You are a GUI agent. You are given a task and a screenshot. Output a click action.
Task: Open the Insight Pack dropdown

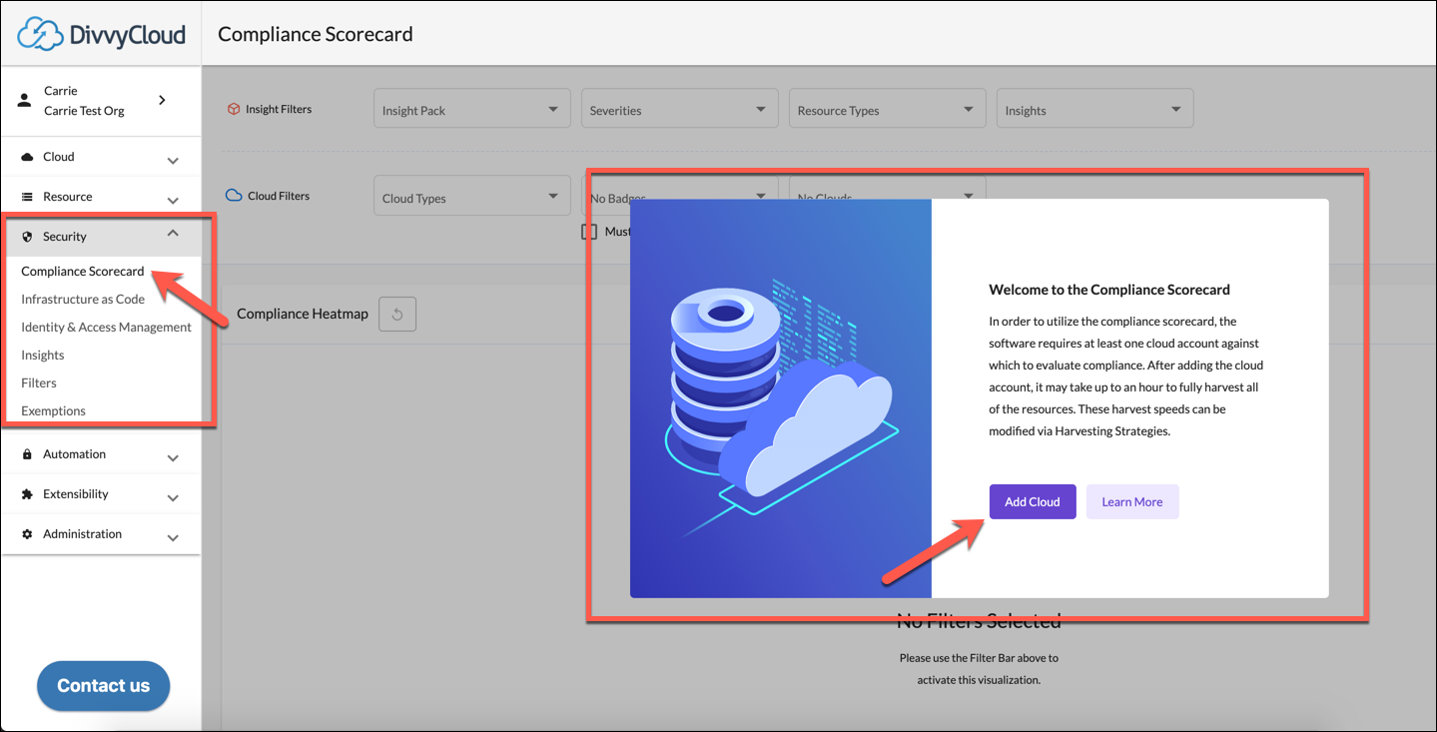[471, 109]
